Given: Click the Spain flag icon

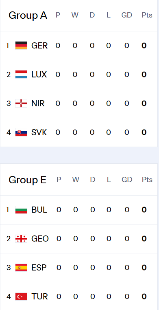Looking at the screenshot, I should point(21,268).
